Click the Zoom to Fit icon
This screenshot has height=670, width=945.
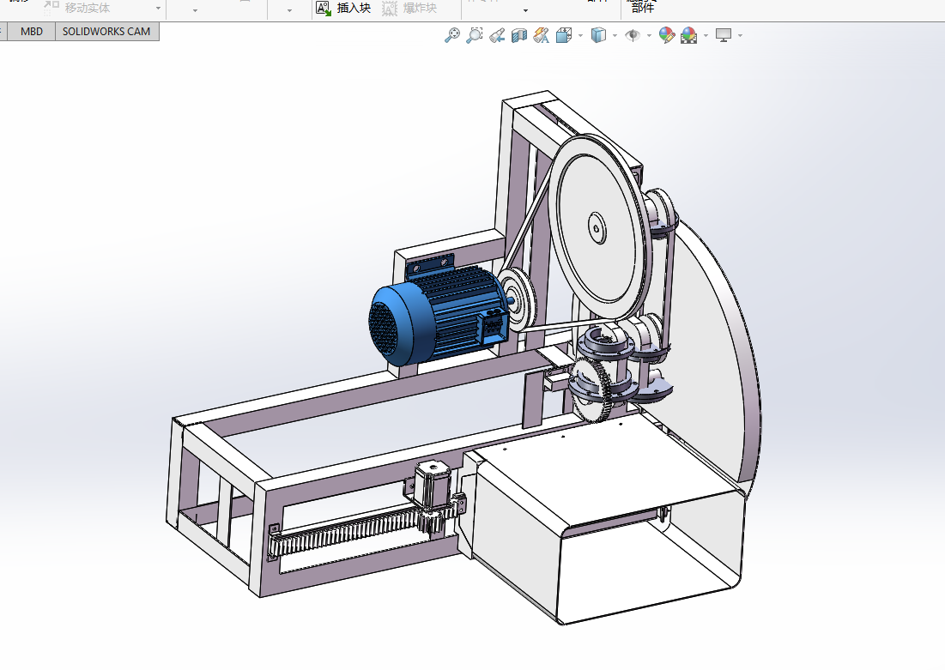pos(452,35)
